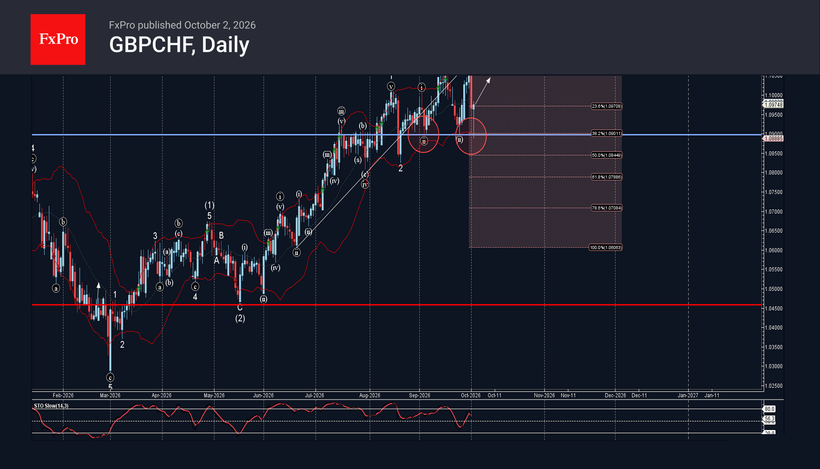This screenshot has width=820, height=469.
Task: Click the 80.0 stochastic level label
Action: [769, 409]
